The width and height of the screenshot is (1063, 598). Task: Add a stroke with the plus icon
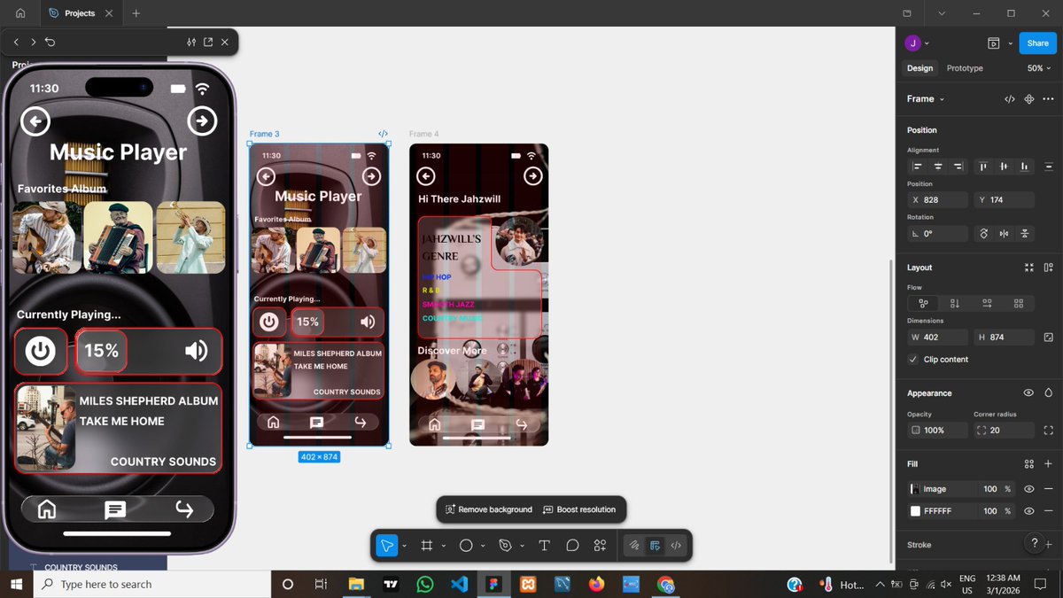pyautogui.click(x=1049, y=545)
